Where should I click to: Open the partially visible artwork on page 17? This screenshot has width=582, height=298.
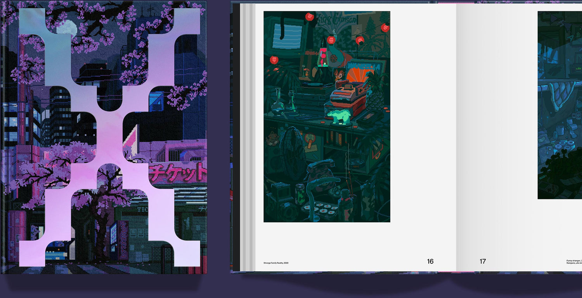[x=559, y=105]
